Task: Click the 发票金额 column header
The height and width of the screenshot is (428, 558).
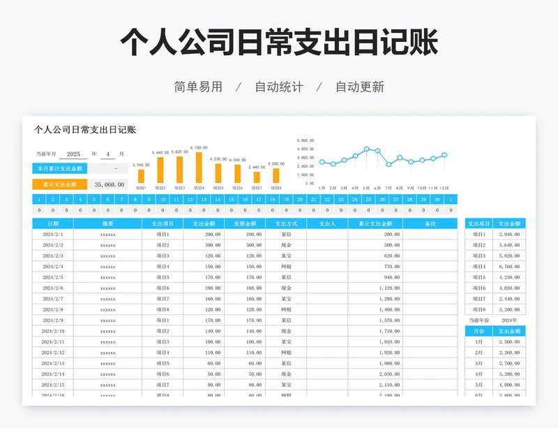Action: point(245,224)
